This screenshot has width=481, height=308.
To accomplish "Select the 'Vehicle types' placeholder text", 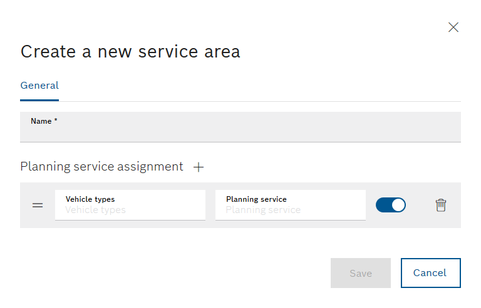I will pos(95,210).
